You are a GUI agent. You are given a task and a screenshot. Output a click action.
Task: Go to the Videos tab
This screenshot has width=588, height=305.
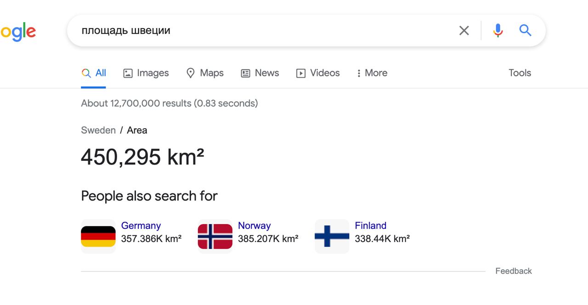318,73
